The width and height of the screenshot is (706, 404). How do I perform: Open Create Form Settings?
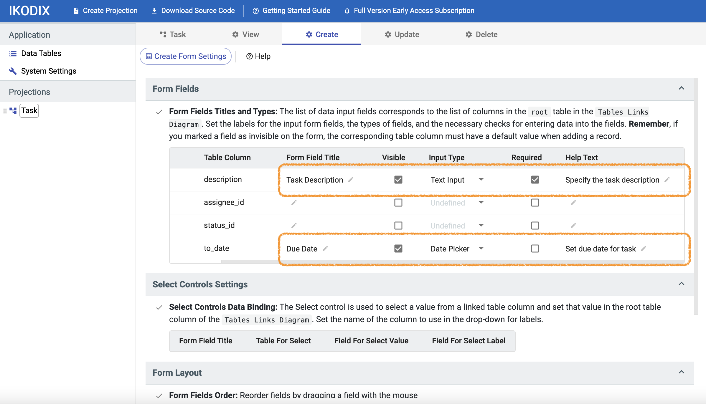click(x=185, y=56)
